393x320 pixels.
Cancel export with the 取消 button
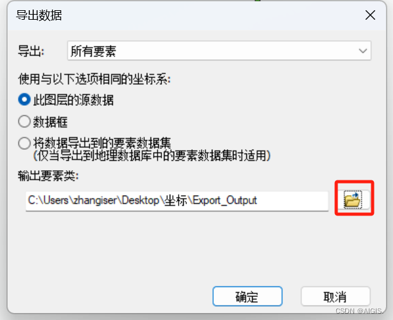click(x=336, y=296)
